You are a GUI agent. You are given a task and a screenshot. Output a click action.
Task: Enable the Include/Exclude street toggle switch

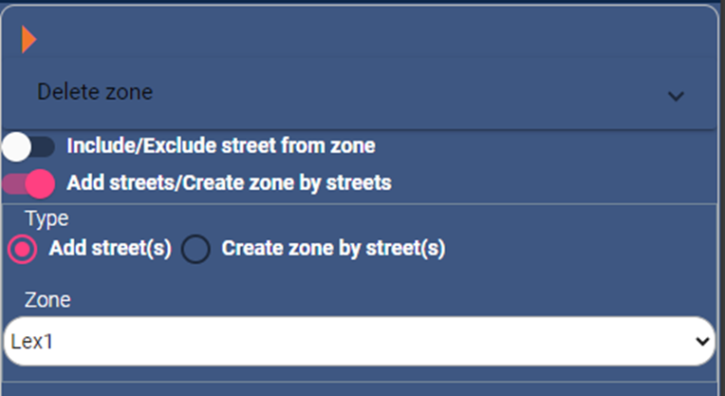coord(28,146)
